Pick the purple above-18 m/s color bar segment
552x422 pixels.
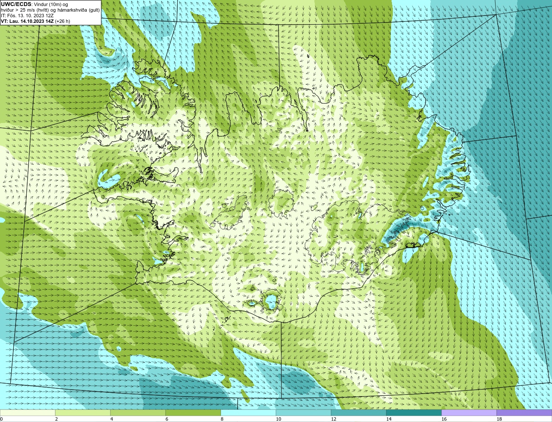524,413
